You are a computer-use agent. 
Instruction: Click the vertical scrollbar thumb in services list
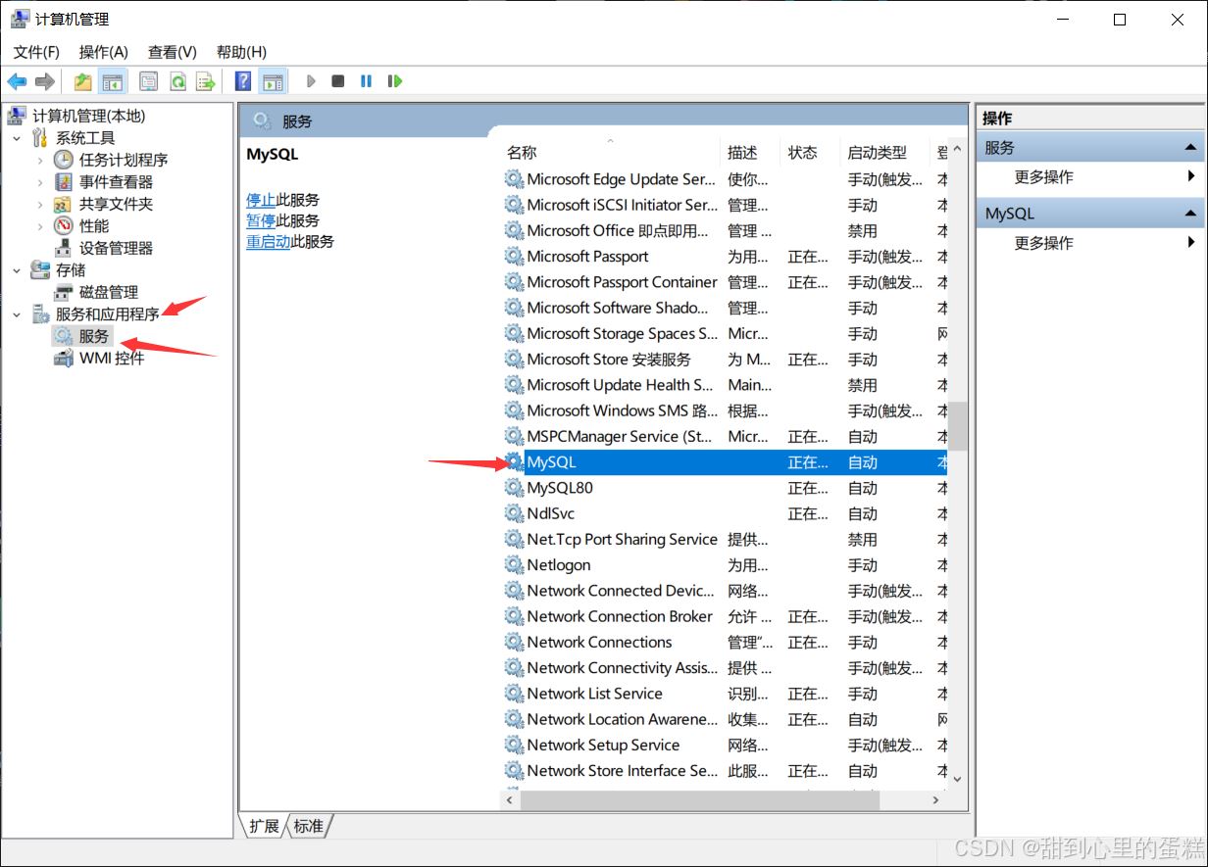[958, 426]
